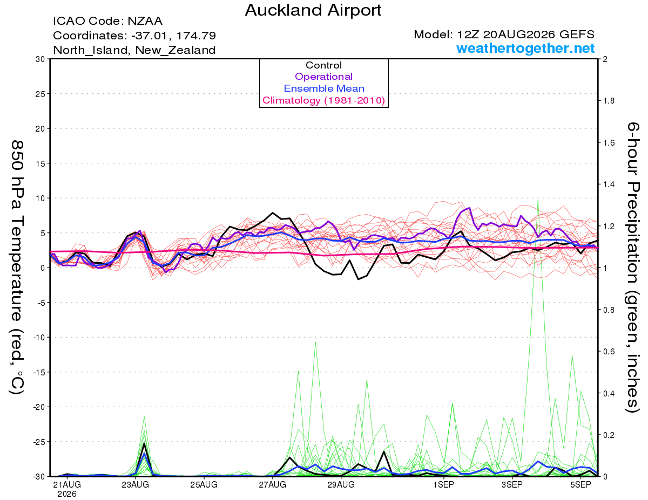Click the 10 temperature axis label
Screen dimensions: 648x500
point(39,198)
